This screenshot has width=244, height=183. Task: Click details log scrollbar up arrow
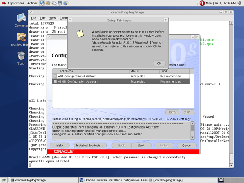pos(192,123)
